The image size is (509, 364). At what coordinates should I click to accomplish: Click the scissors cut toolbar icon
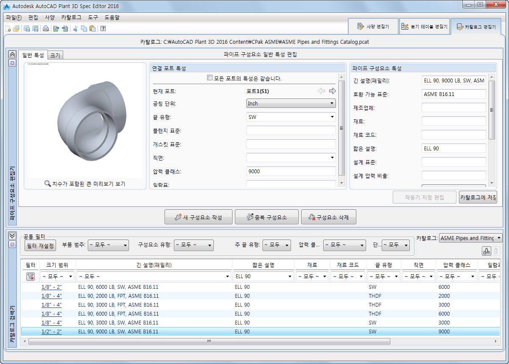pos(76,28)
